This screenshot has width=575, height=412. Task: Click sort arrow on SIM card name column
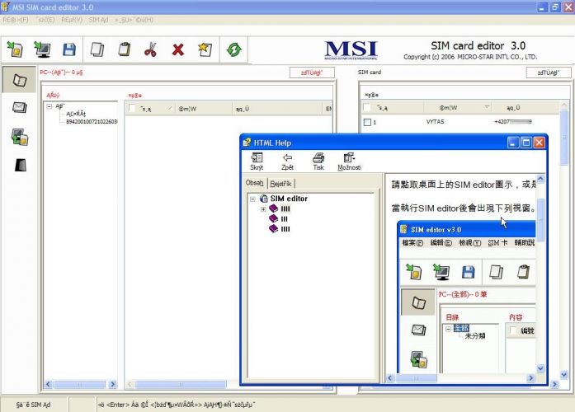pyautogui.click(x=487, y=107)
